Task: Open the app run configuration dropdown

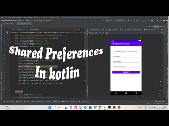Action: 109,21
